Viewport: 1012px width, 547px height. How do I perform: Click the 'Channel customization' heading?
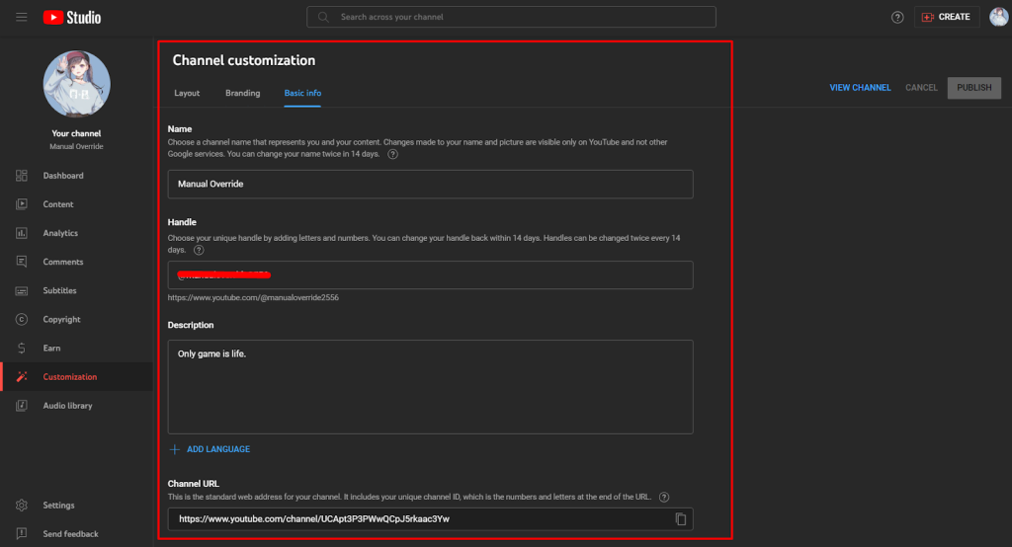[x=244, y=60]
